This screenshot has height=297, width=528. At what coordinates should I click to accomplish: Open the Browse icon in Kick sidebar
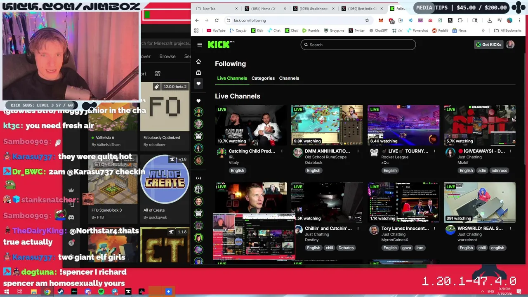[x=198, y=73]
